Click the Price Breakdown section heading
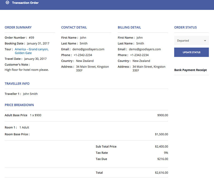Screen dimensions: 214x188 (19, 105)
